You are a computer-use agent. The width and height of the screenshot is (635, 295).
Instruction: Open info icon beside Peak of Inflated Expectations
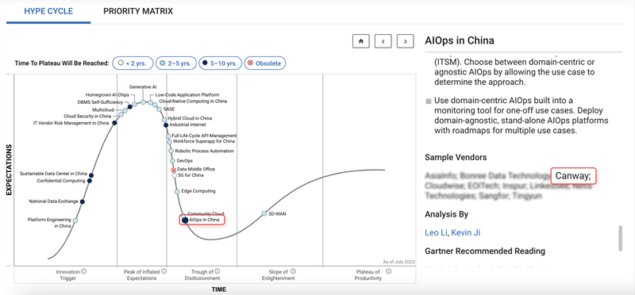click(x=164, y=271)
